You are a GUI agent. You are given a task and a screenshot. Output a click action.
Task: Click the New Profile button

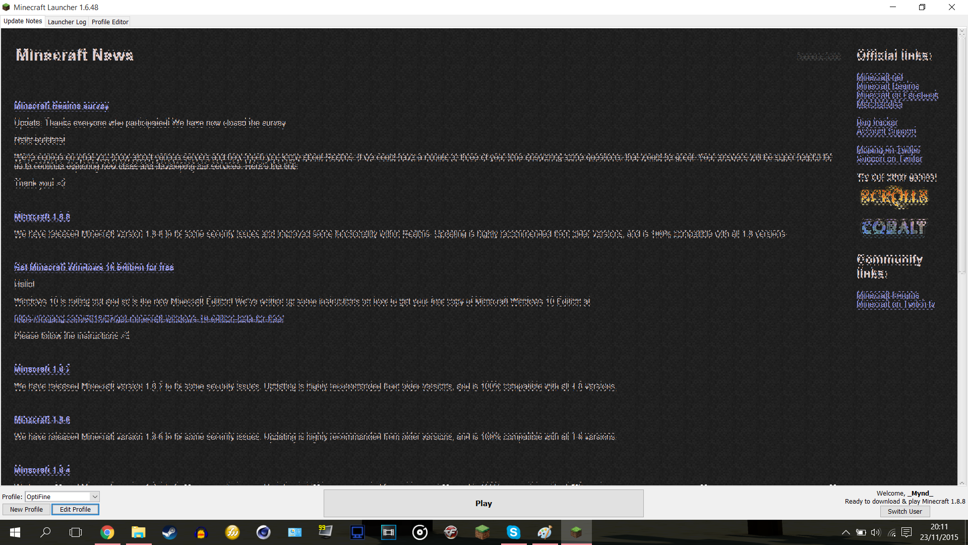point(26,509)
